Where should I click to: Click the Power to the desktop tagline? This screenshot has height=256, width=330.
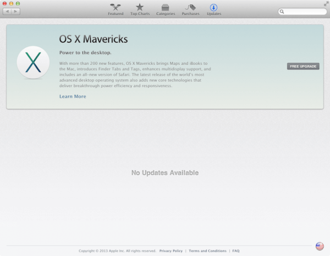[x=85, y=53]
